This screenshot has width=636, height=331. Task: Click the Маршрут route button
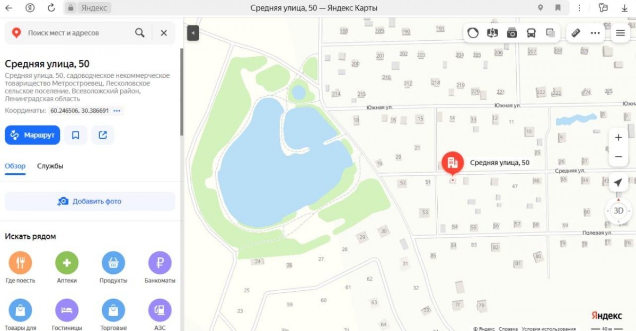pyautogui.click(x=32, y=135)
